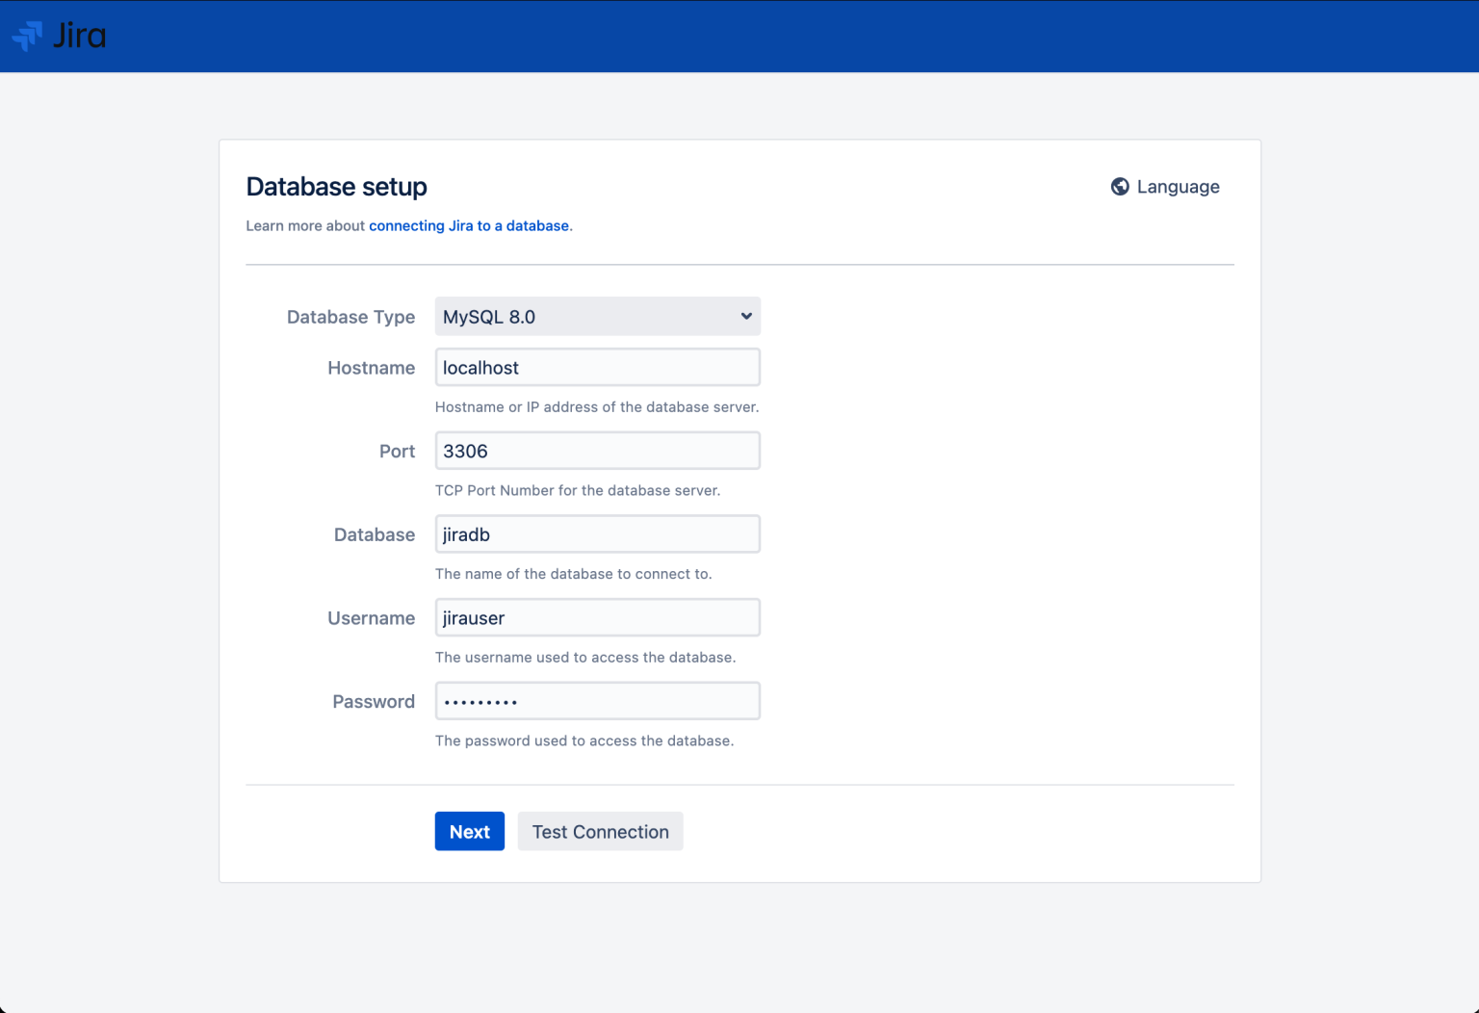Click the TCP Port Number description text
The width and height of the screenshot is (1479, 1013).
coord(578,490)
